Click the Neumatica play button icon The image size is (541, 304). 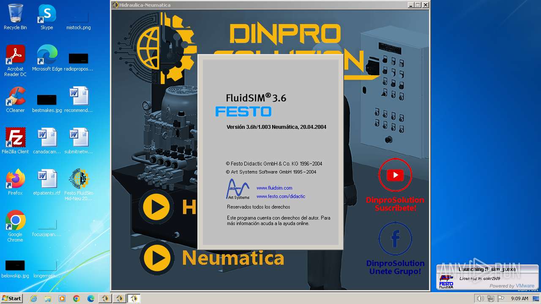(x=157, y=258)
